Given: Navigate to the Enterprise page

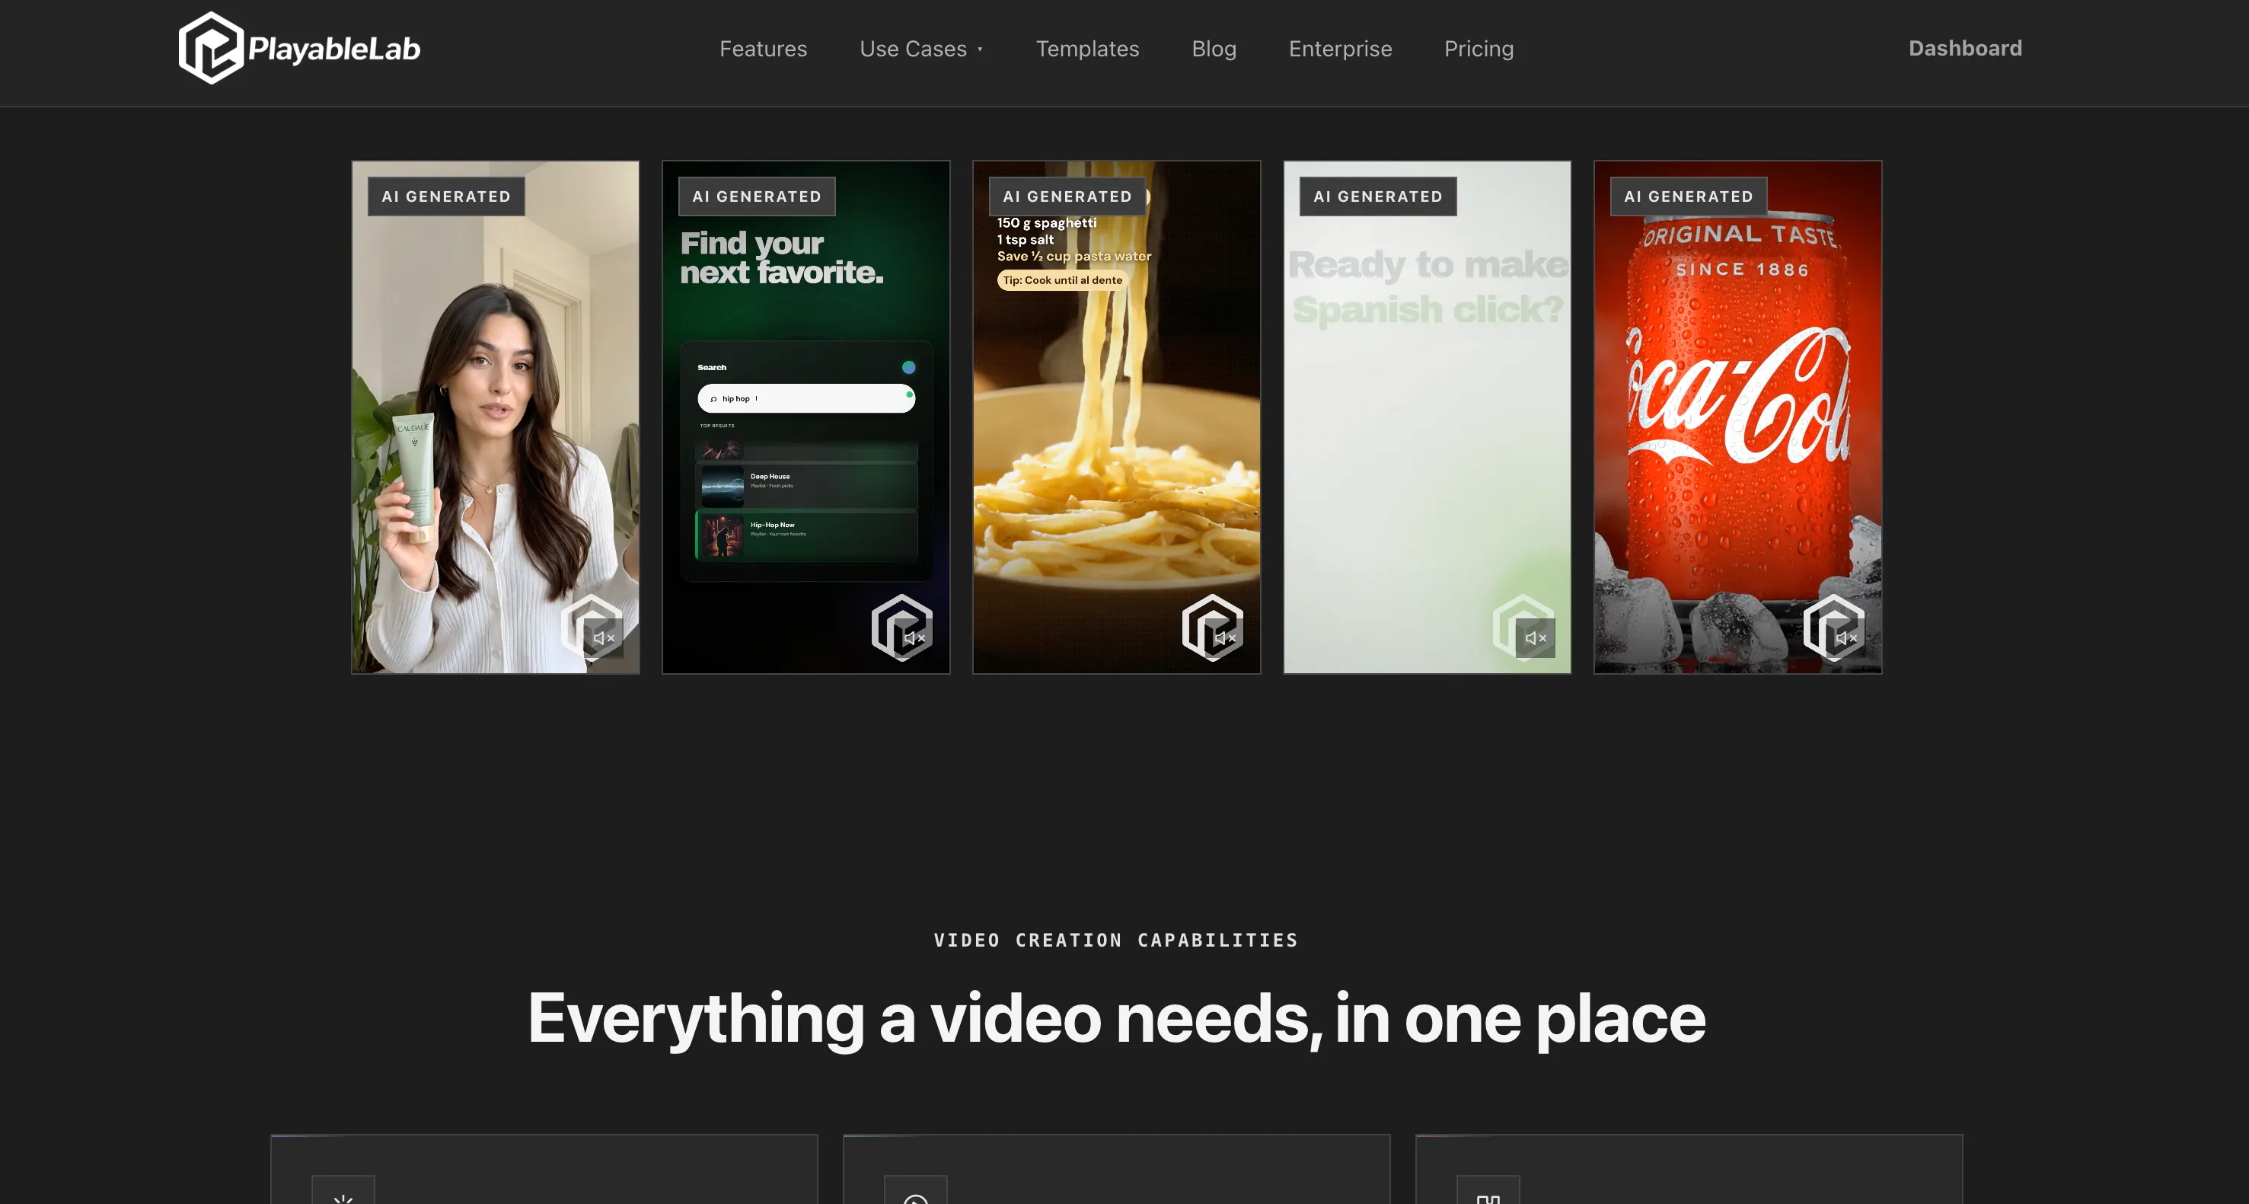Looking at the screenshot, I should (x=1340, y=49).
